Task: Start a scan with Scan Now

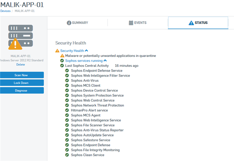Action: [x=22, y=75]
